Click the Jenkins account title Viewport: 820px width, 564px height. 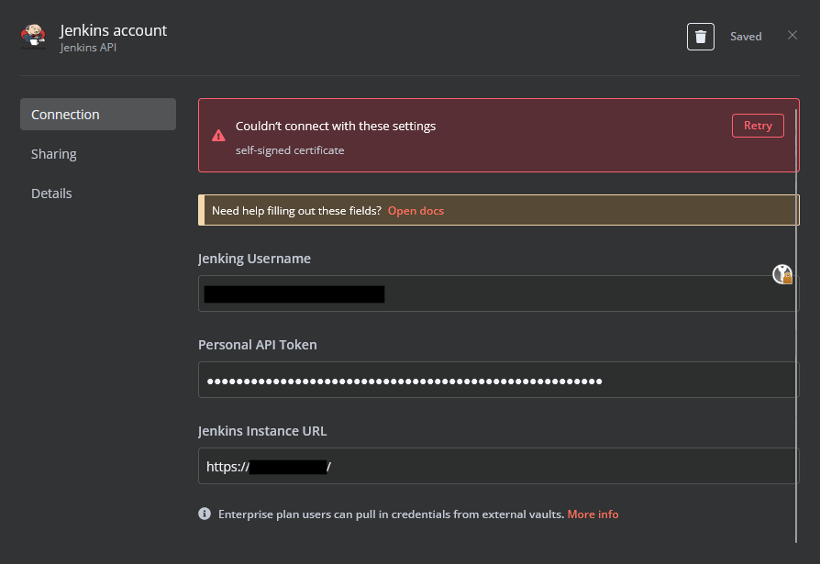pos(114,30)
